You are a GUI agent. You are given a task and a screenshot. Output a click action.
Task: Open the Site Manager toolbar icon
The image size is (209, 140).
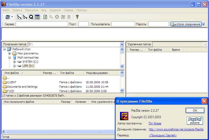[x=8, y=17]
